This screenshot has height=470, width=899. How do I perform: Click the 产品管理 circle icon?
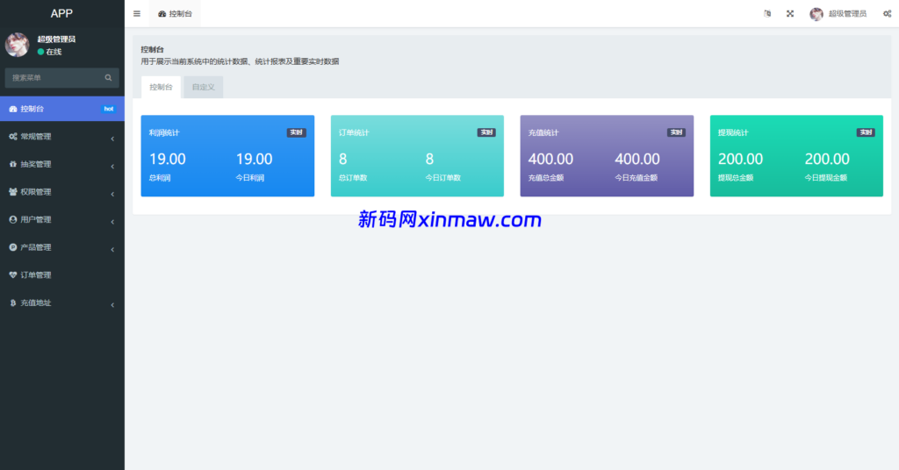click(x=12, y=247)
